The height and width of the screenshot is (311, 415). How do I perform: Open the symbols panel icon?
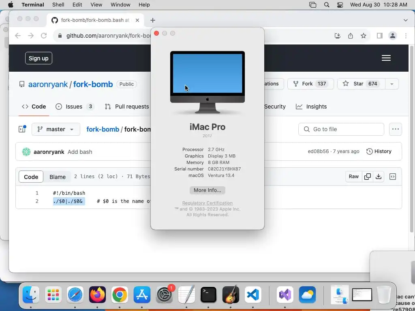tap(393, 177)
